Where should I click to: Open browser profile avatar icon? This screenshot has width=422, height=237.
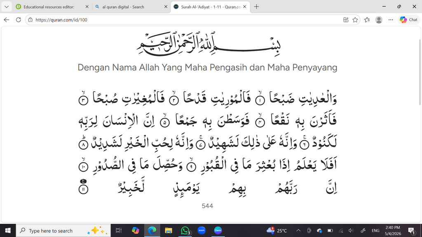[379, 20]
